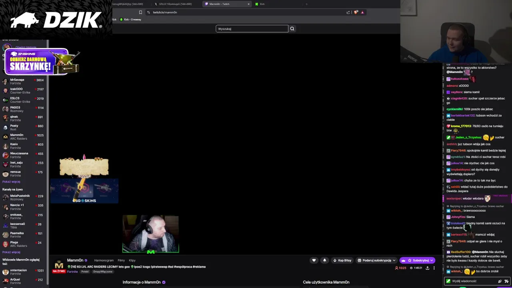Expand Pokaż więcej under Kanały na żywo
The image size is (512, 288).
pos(11,252)
